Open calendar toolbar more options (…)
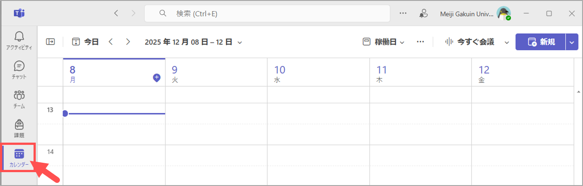583x186 pixels. click(420, 42)
